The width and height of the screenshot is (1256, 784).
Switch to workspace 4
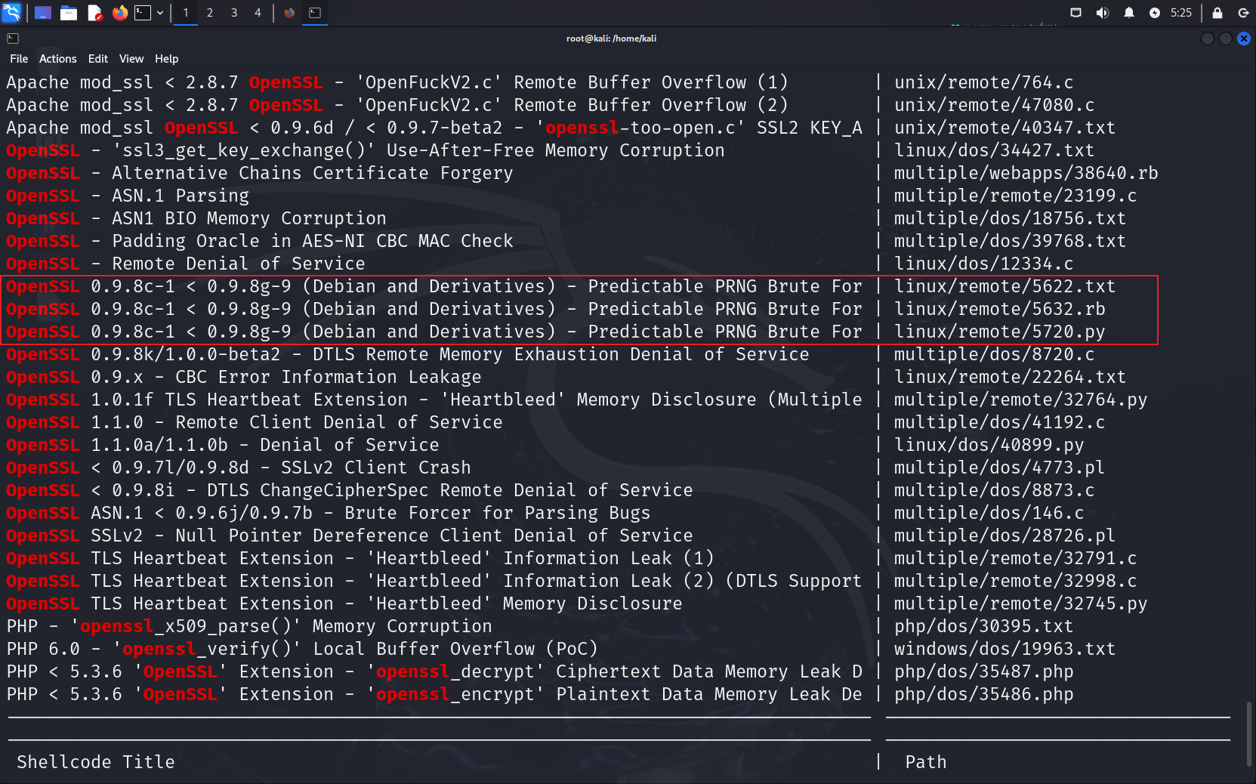[x=258, y=13]
